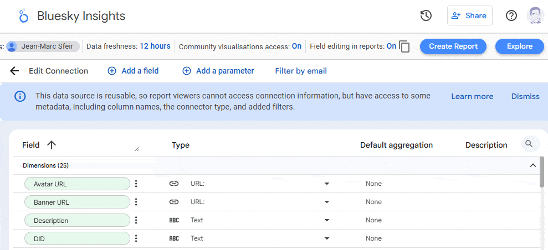This screenshot has height=250, width=548.
Task: Open DID field type dropdown
Action: pos(327,238)
